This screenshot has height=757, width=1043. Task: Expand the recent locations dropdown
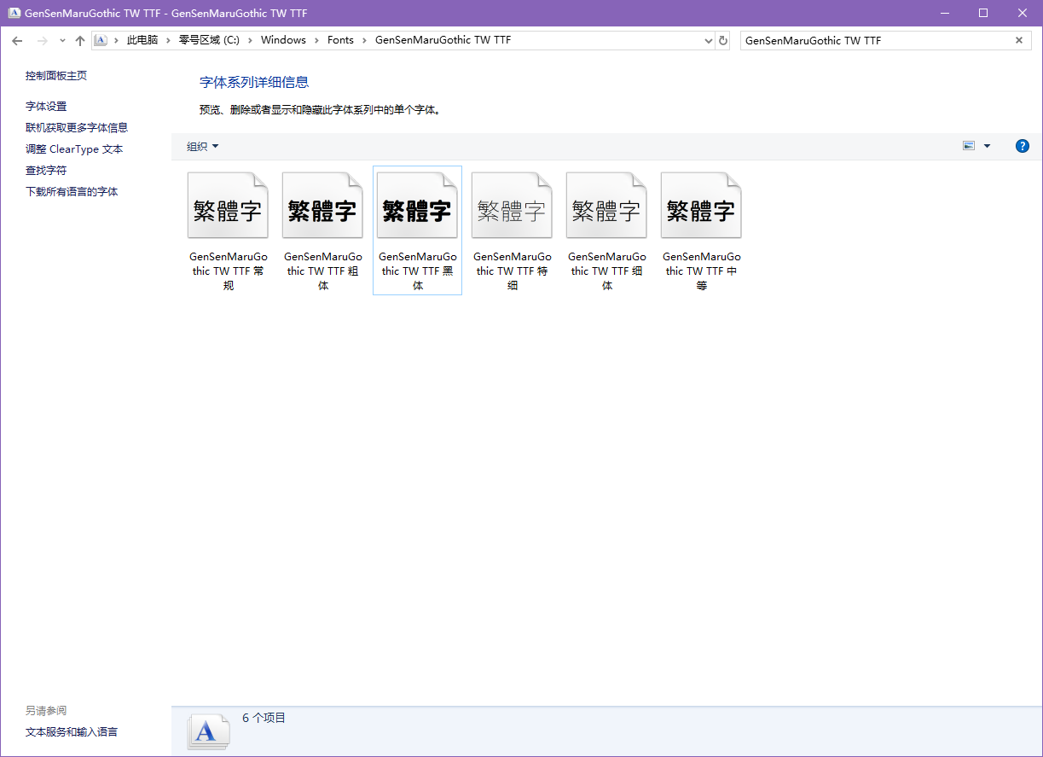click(x=62, y=41)
